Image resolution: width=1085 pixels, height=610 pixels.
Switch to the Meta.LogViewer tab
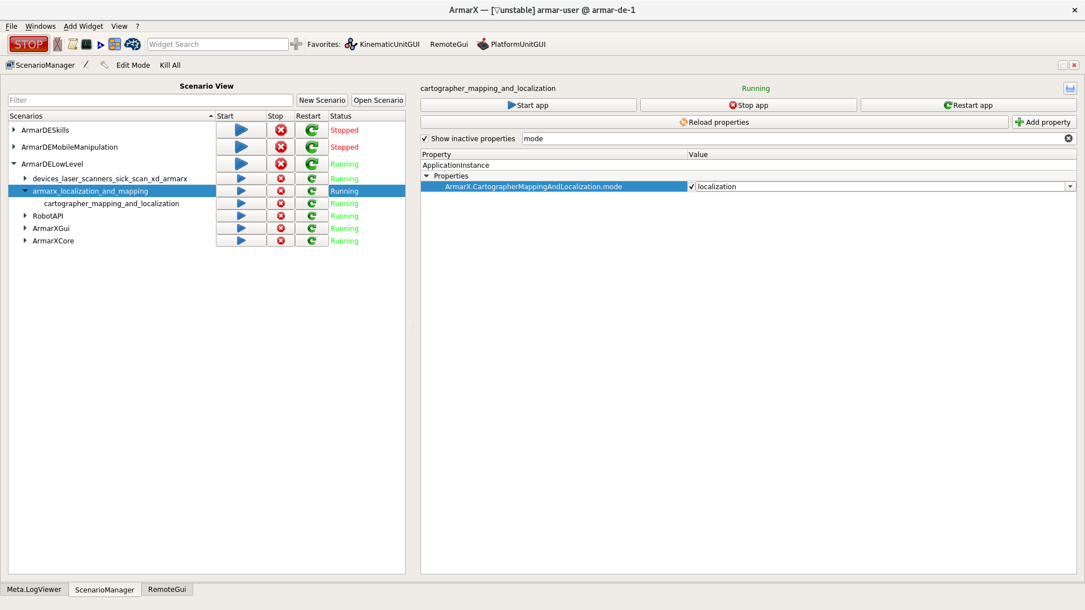click(34, 589)
